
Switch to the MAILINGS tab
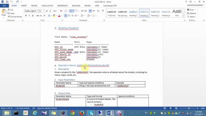[76, 6]
